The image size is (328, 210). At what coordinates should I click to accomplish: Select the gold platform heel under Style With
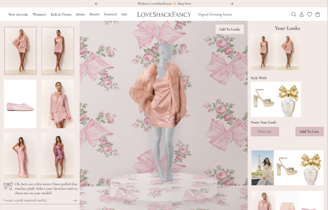tap(263, 98)
